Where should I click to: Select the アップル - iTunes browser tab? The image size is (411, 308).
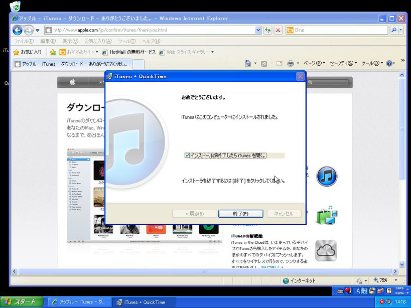coord(72,64)
